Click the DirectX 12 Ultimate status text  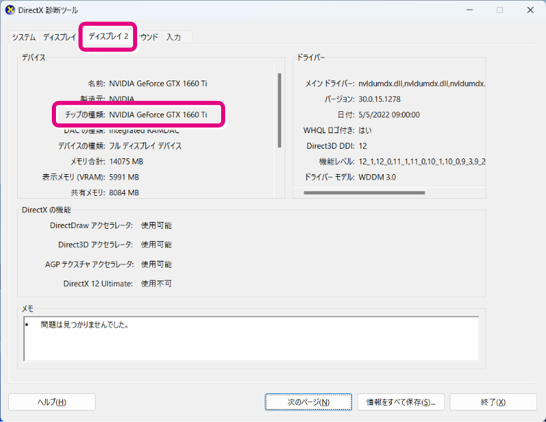point(156,283)
